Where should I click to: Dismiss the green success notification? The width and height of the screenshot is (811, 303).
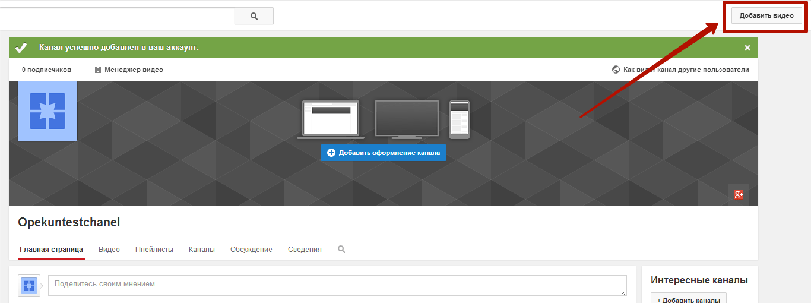coord(747,48)
